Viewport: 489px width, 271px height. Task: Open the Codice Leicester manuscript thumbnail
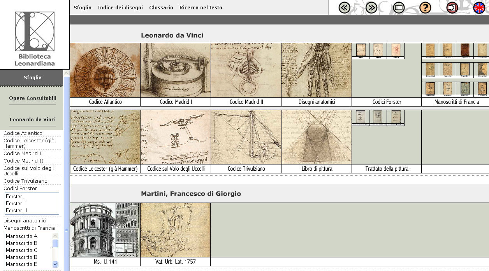tap(105, 137)
